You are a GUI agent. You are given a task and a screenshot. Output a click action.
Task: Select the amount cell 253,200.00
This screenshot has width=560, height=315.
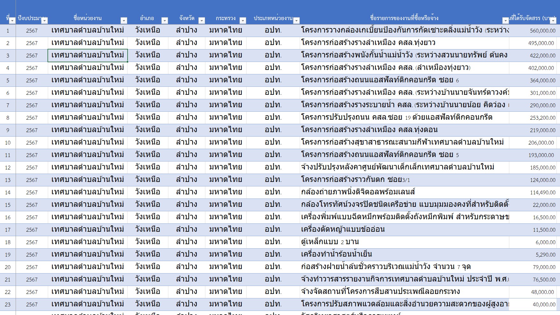(x=533, y=118)
